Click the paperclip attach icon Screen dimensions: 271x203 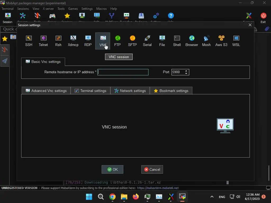click(x=267, y=29)
